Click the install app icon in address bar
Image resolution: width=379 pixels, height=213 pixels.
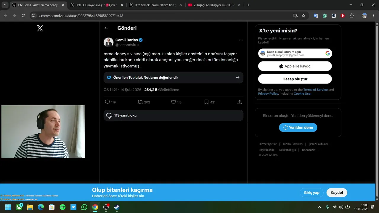point(295,16)
